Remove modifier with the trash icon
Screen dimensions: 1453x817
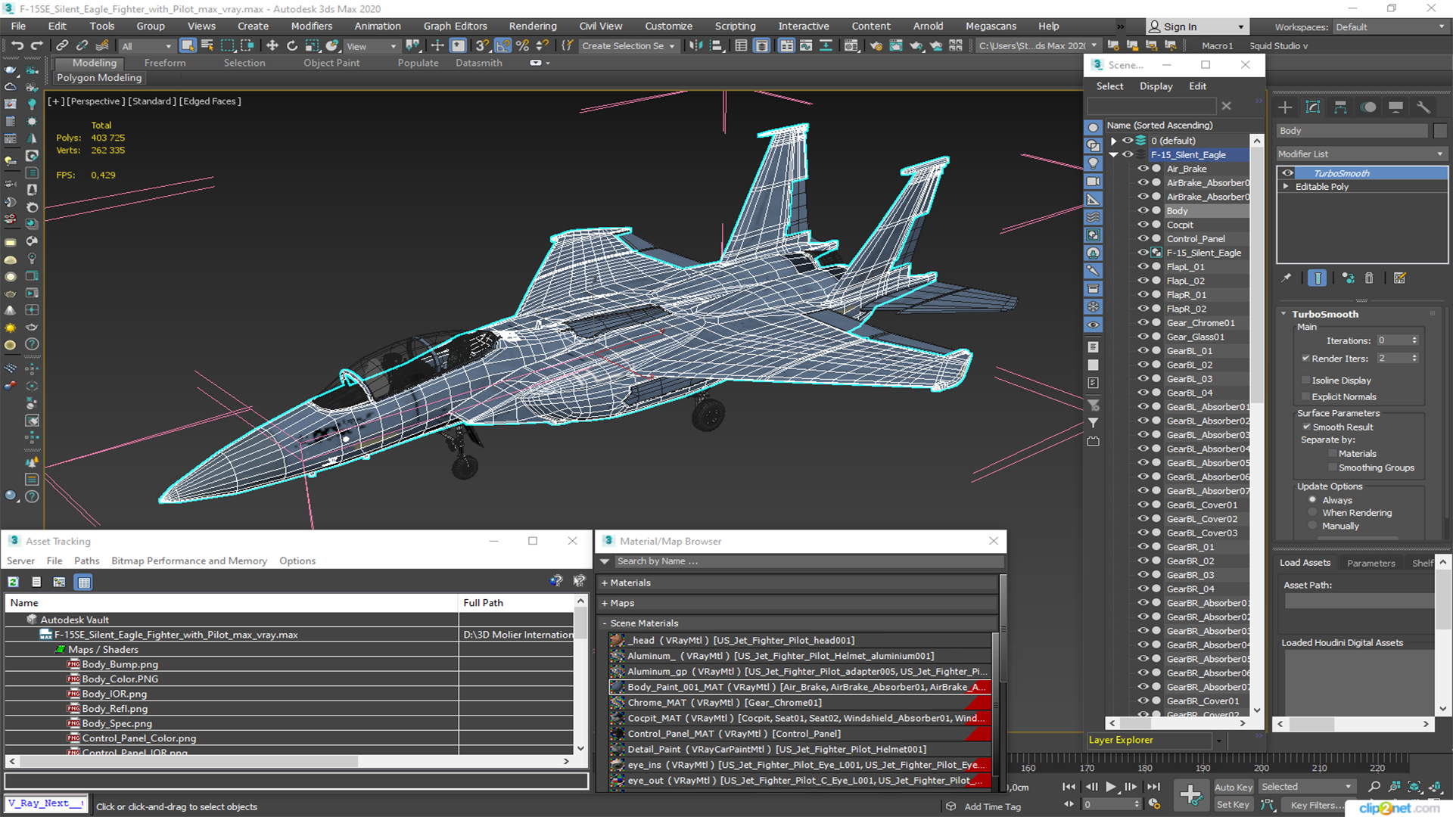coord(1369,278)
